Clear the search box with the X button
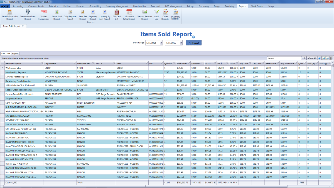The height and width of the screenshot is (188, 334). [x=304, y=58]
